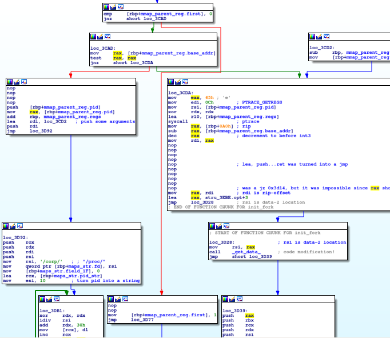
Task: Click node color icon on the nop/push block
Action: click(x=10, y=82)
